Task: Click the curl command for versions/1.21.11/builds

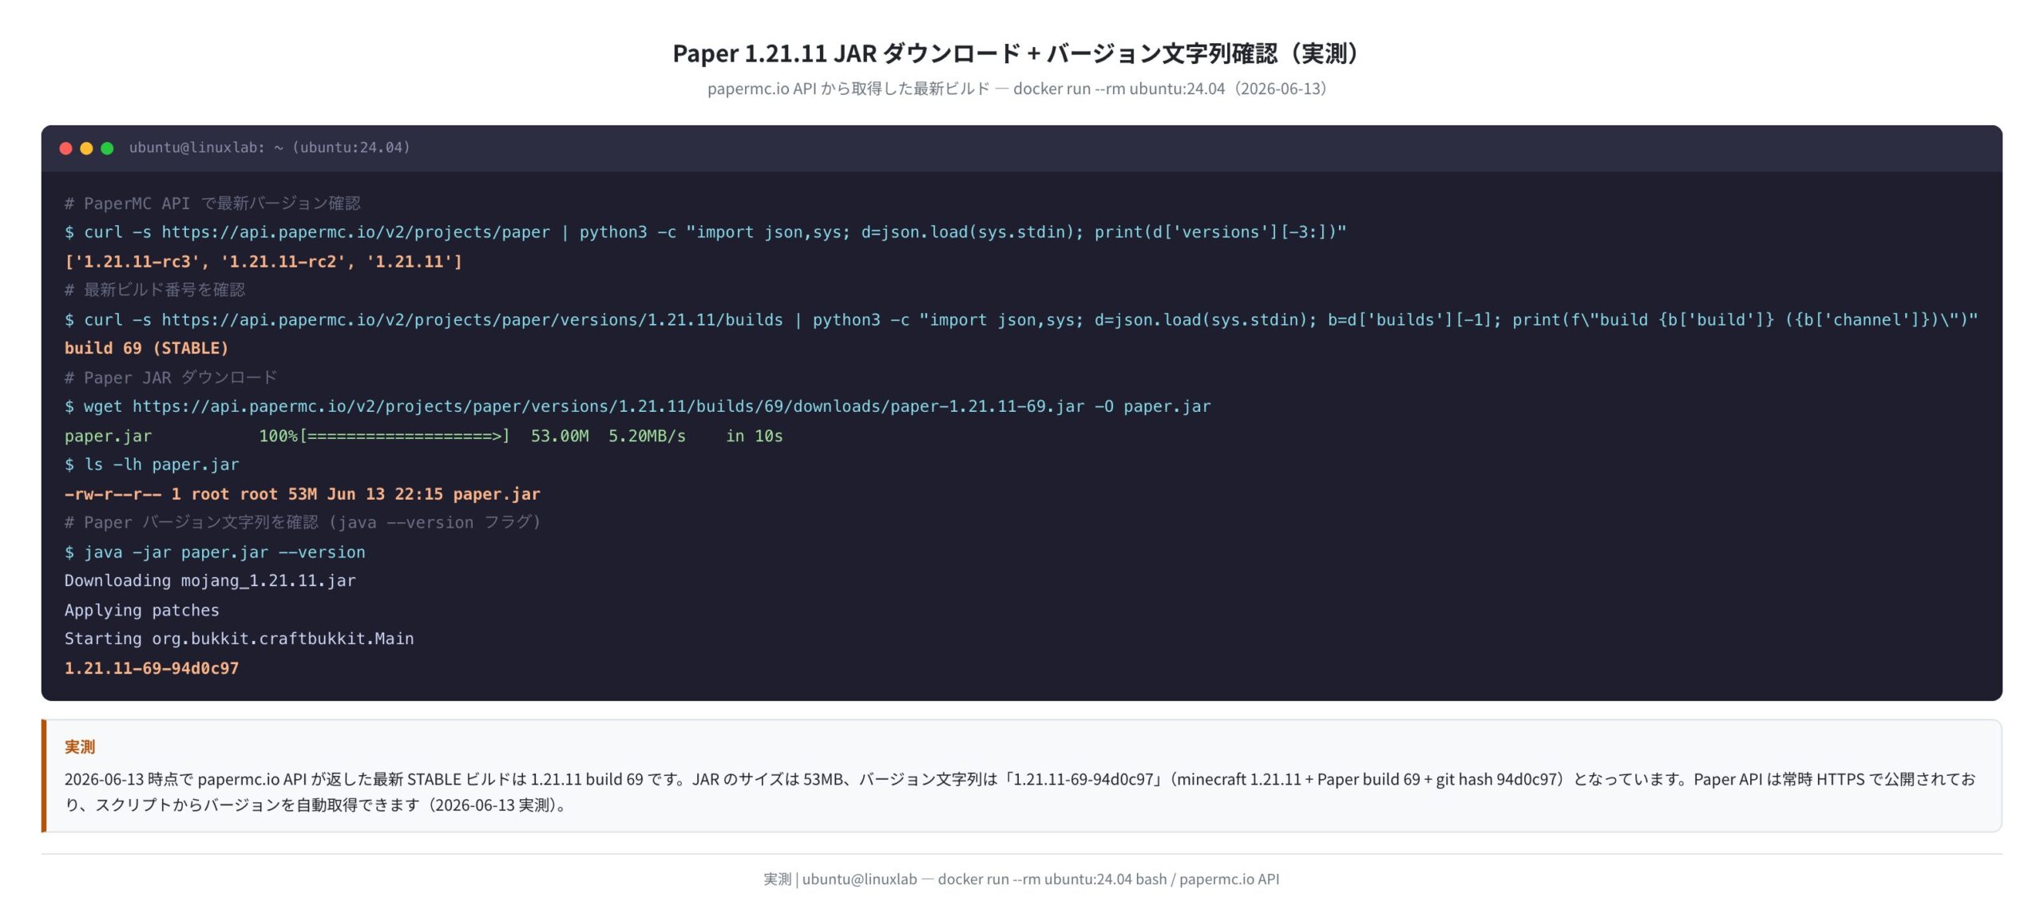Action: (x=1021, y=320)
